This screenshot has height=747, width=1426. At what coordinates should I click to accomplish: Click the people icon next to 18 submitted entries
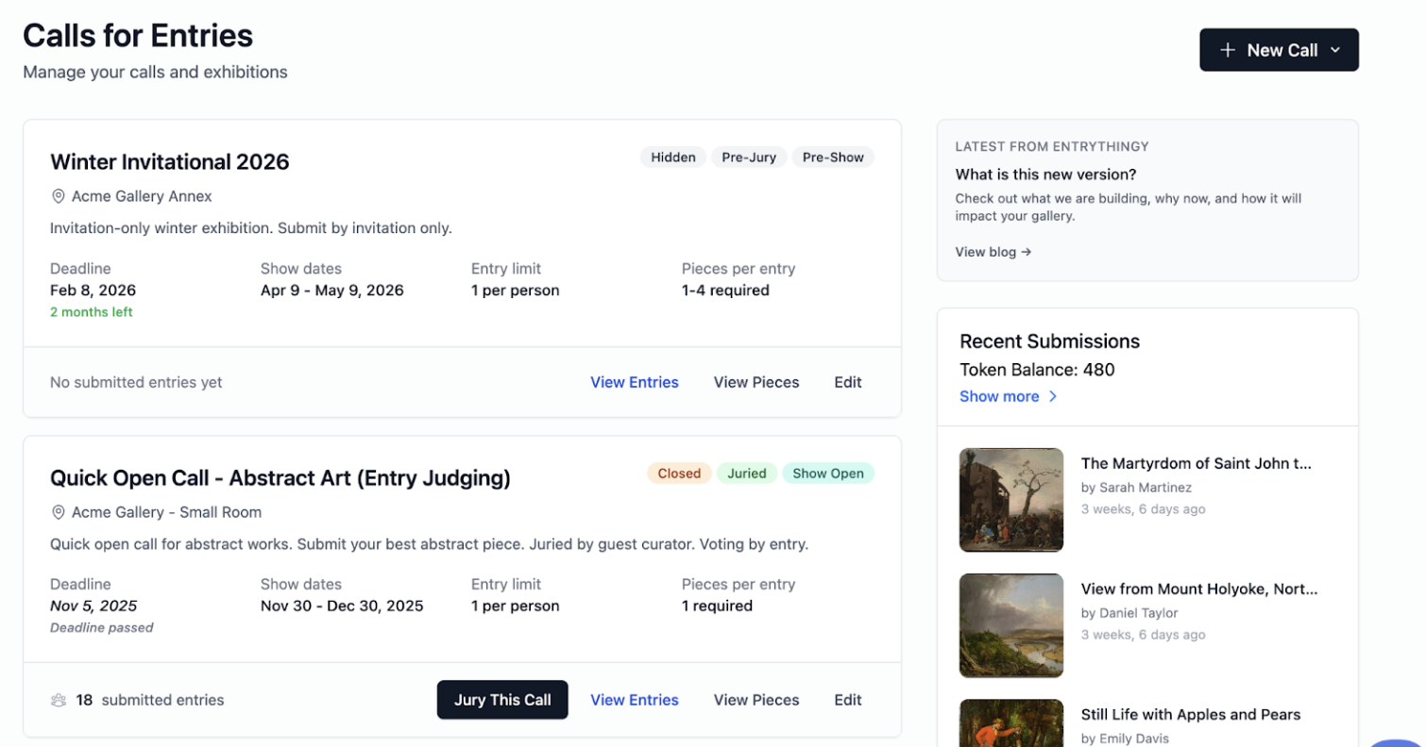[x=59, y=700]
